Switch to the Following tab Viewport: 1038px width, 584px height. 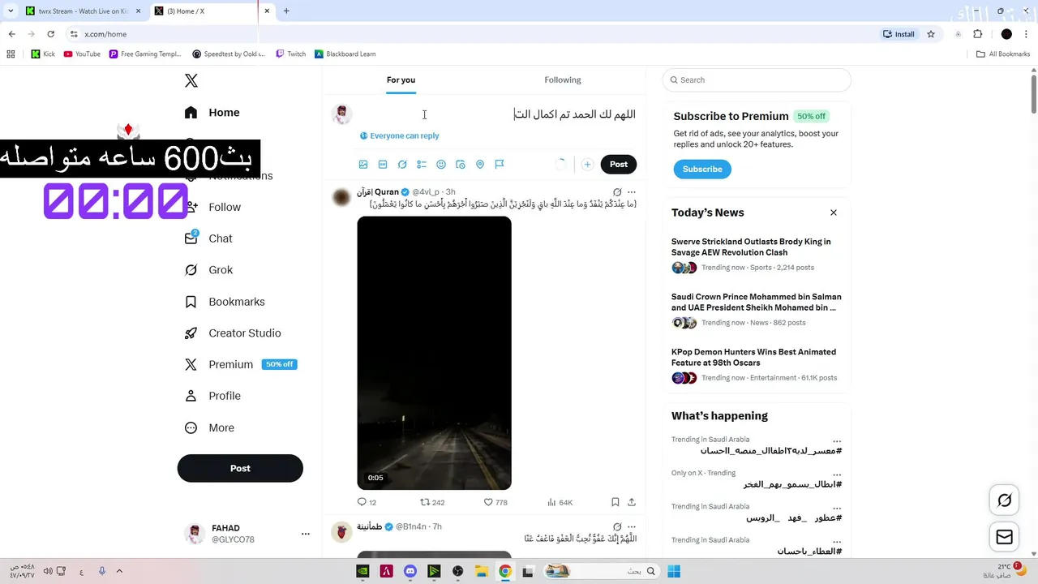pyautogui.click(x=563, y=79)
